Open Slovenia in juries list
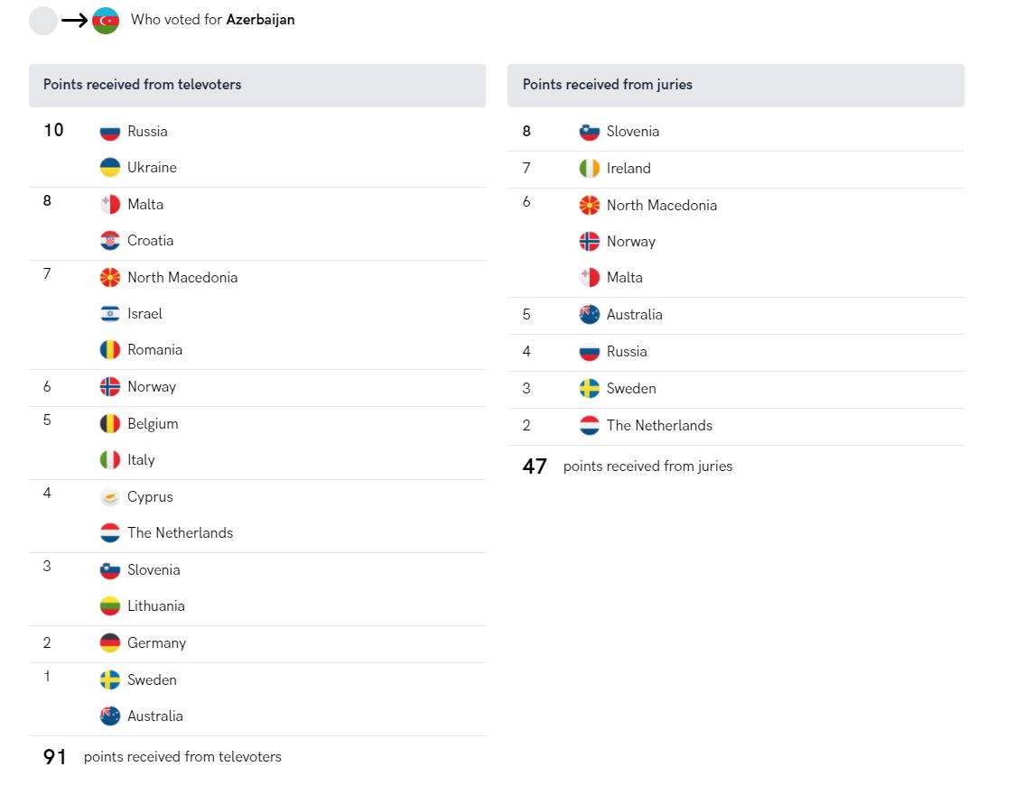Screen dimensions: 1015x785 click(x=632, y=132)
